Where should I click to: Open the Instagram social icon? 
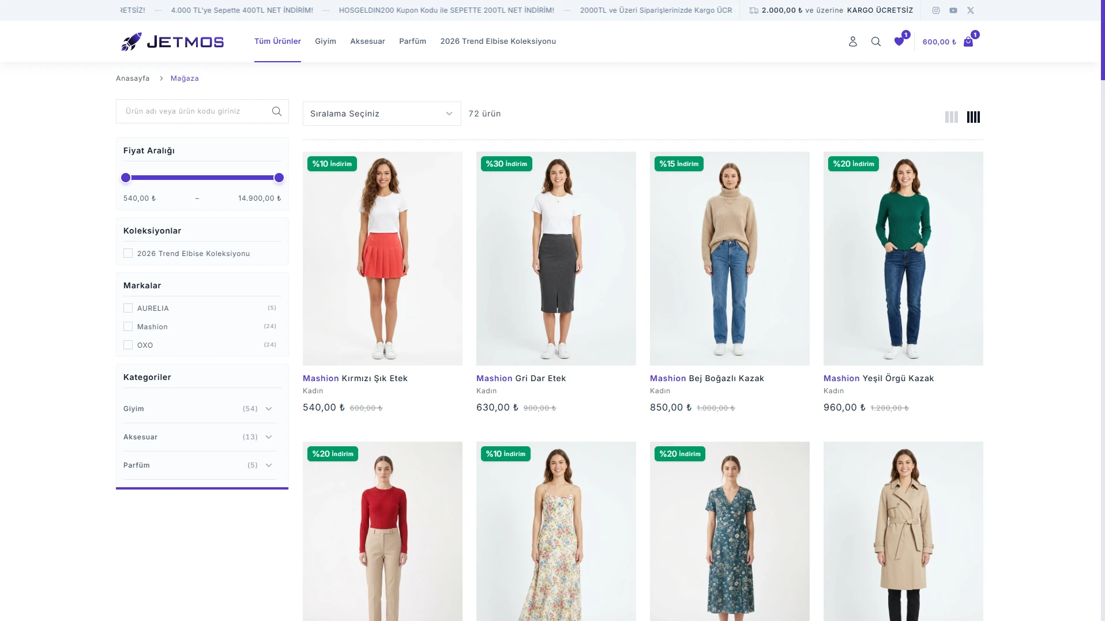pyautogui.click(x=936, y=10)
